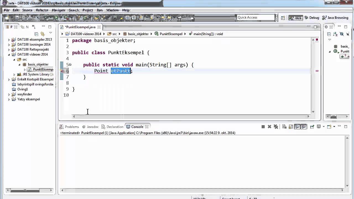This screenshot has width=354, height=199.
Task: Toggle show console when standard error changes
Action: [x=303, y=127]
